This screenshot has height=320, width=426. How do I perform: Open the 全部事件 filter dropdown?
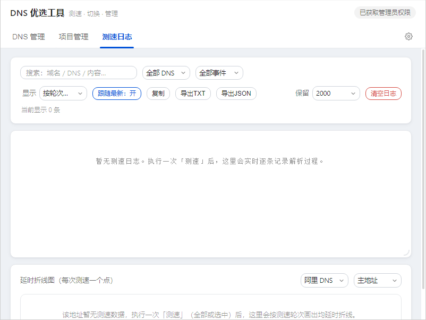click(219, 73)
